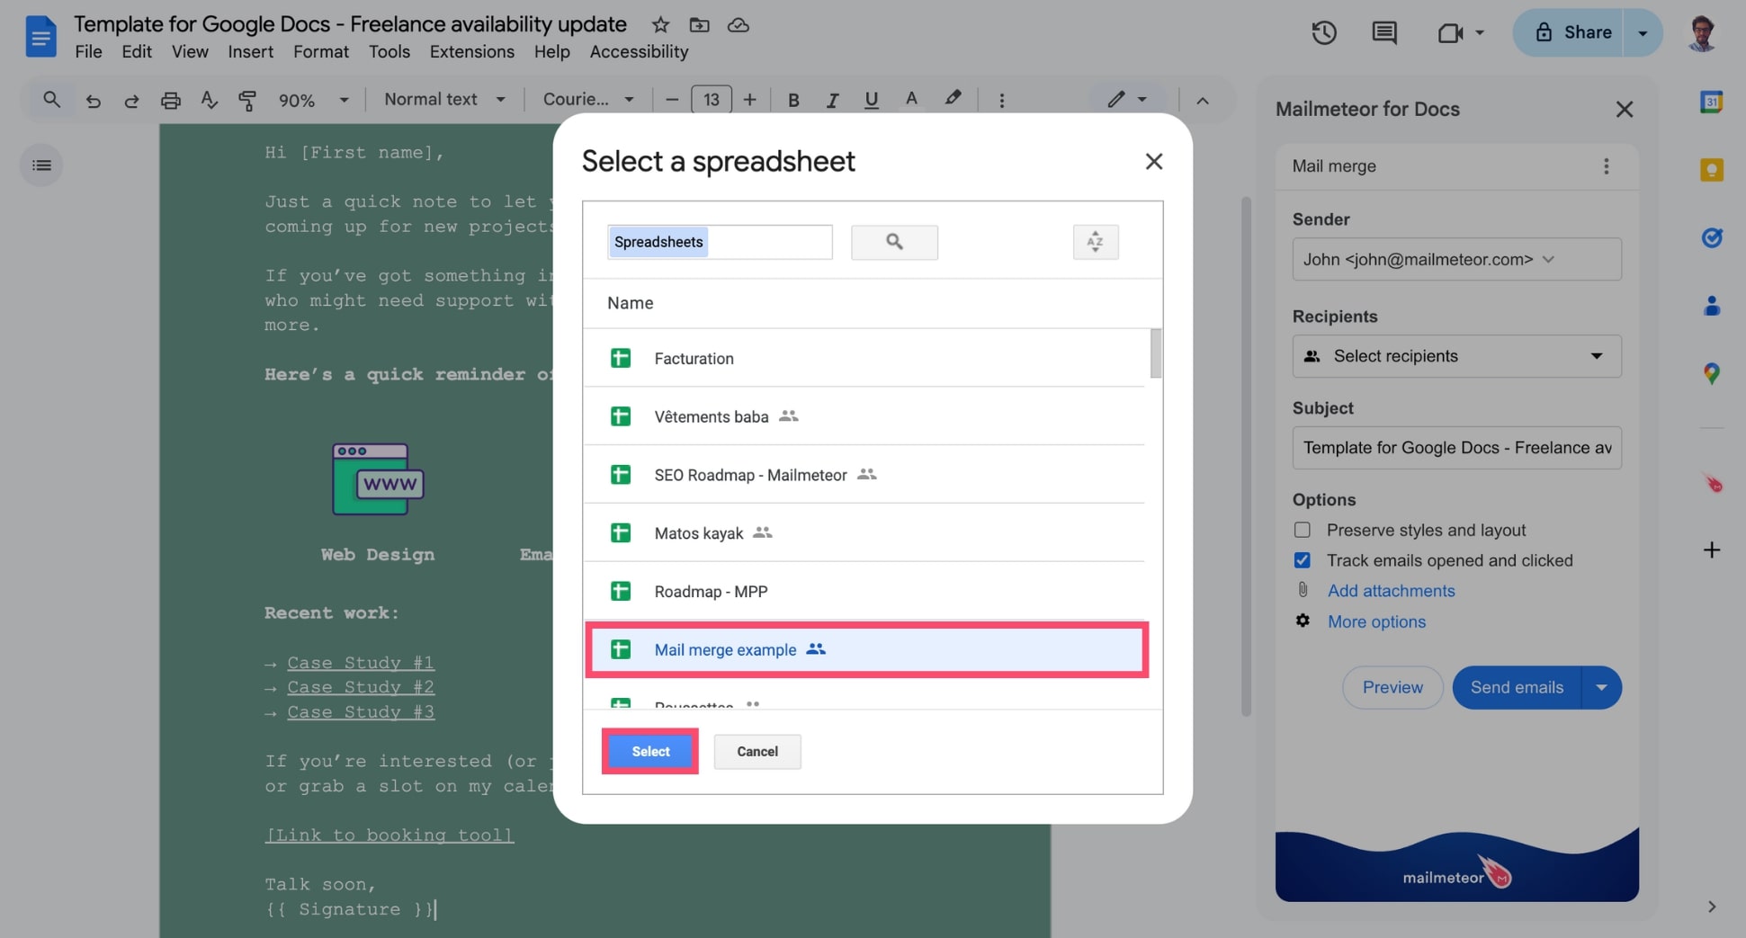Get more add-ons with plus icon
Viewport: 1746px width, 938px height.
(1711, 549)
